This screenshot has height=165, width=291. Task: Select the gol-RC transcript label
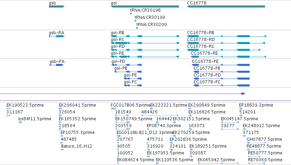click(x=118, y=40)
